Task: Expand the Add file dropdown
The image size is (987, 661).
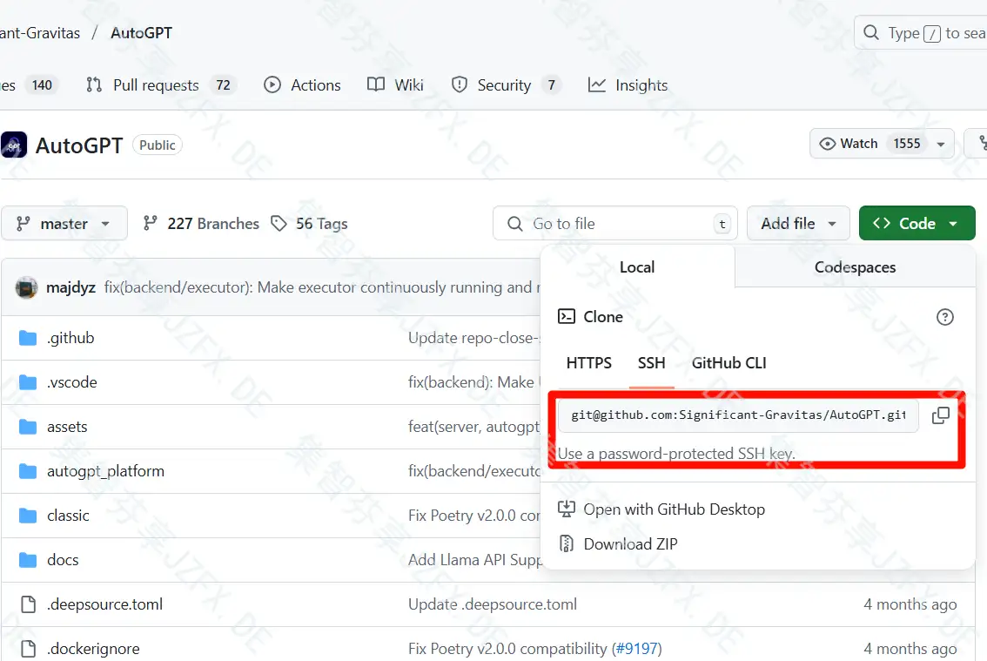Action: tap(798, 224)
